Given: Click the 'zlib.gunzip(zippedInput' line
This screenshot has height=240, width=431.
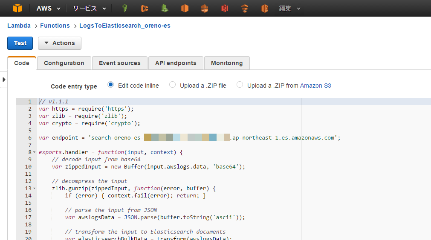Looking at the screenshot, I should tap(134, 189).
